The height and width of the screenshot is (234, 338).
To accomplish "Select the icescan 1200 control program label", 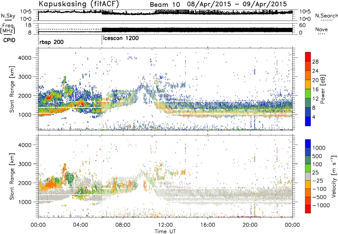I will [x=121, y=38].
